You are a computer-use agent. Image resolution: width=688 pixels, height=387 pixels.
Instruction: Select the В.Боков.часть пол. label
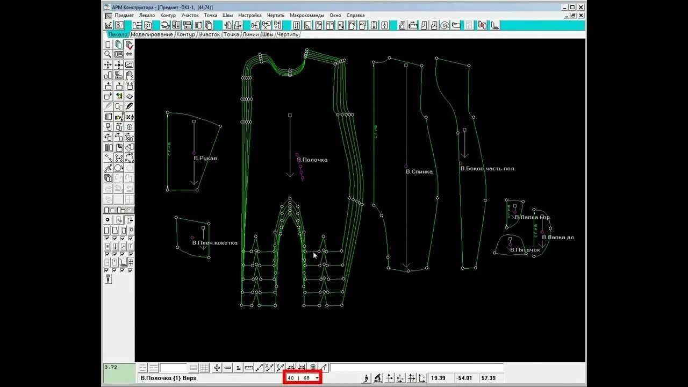[x=488, y=168]
